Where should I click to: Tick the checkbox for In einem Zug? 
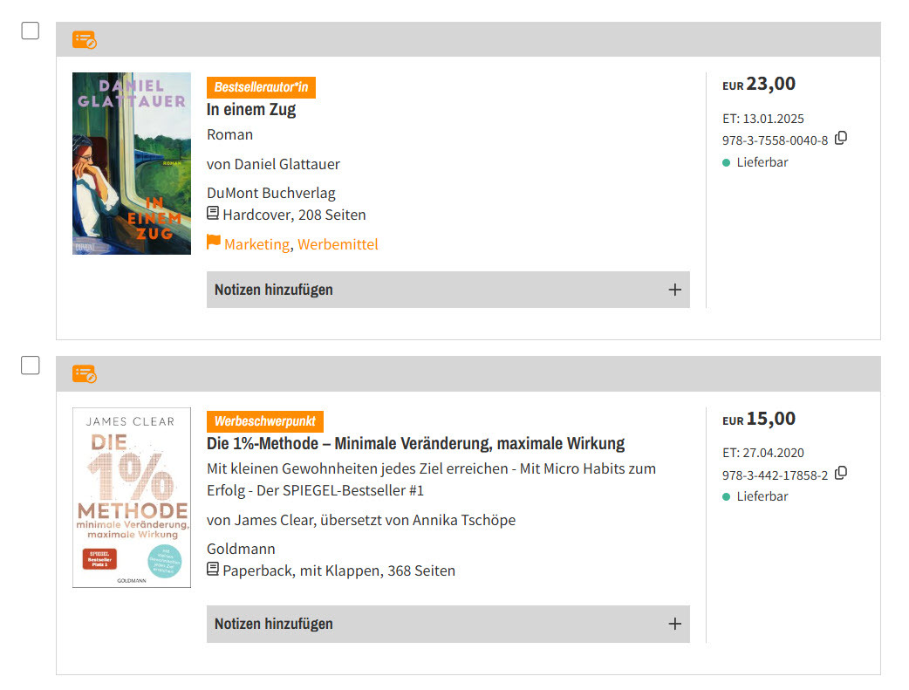pos(31,31)
